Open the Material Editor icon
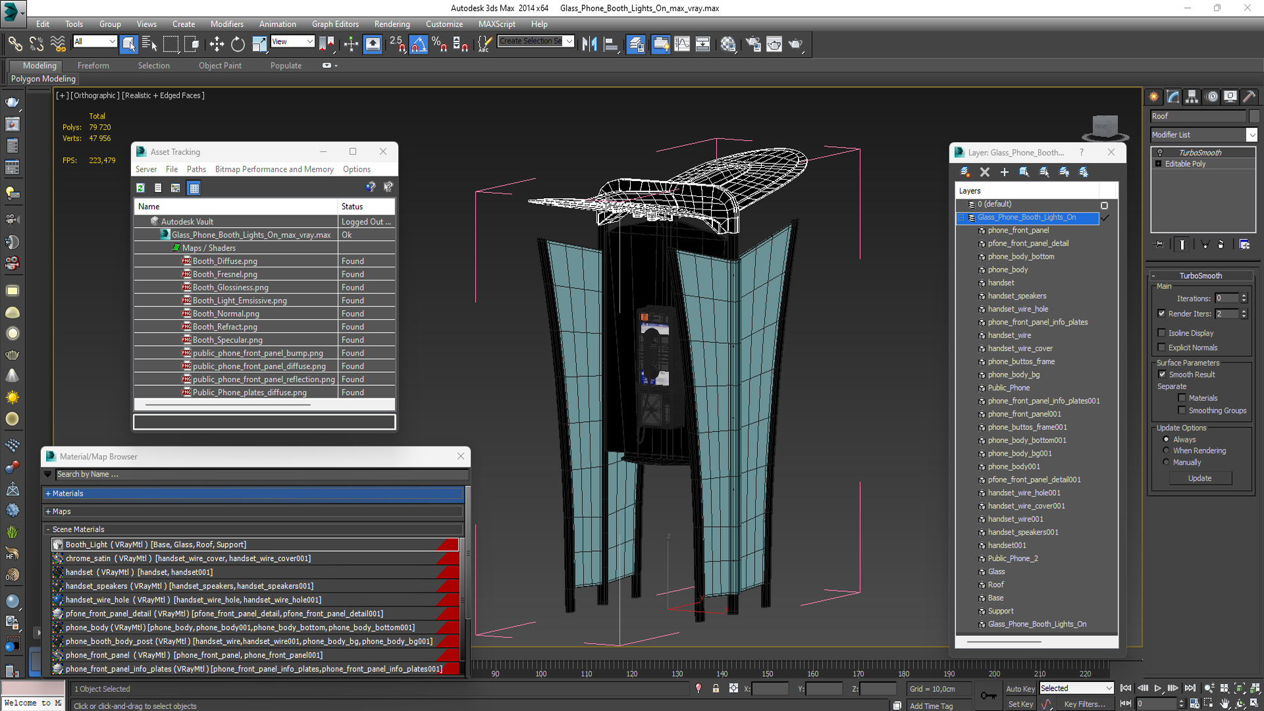The width and height of the screenshot is (1264, 711). click(x=727, y=44)
